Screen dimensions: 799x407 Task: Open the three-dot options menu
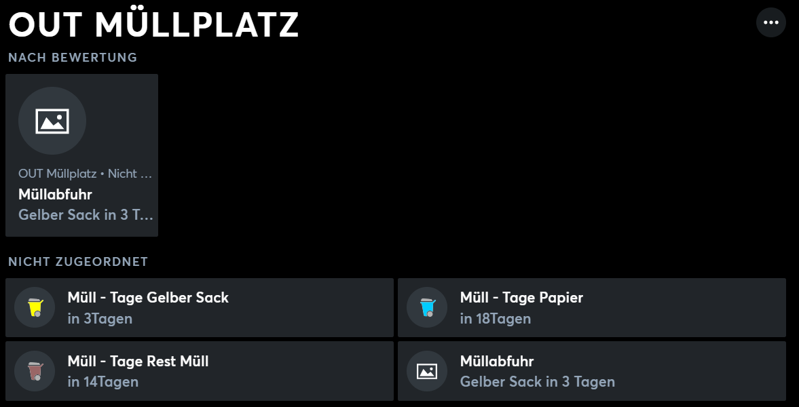pos(771,22)
